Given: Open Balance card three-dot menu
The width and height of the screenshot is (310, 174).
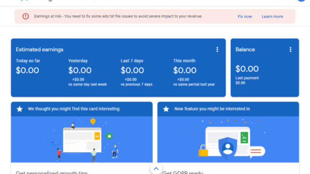Looking at the screenshot, I should 291,49.
